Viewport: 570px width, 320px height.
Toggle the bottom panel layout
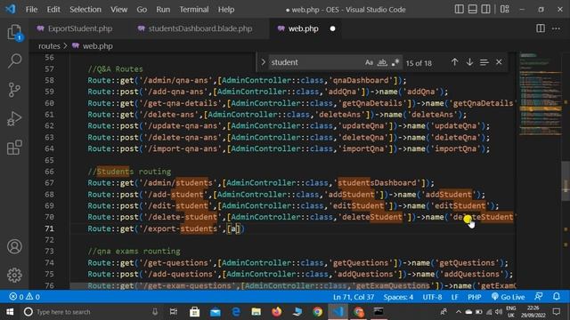tap(472, 9)
